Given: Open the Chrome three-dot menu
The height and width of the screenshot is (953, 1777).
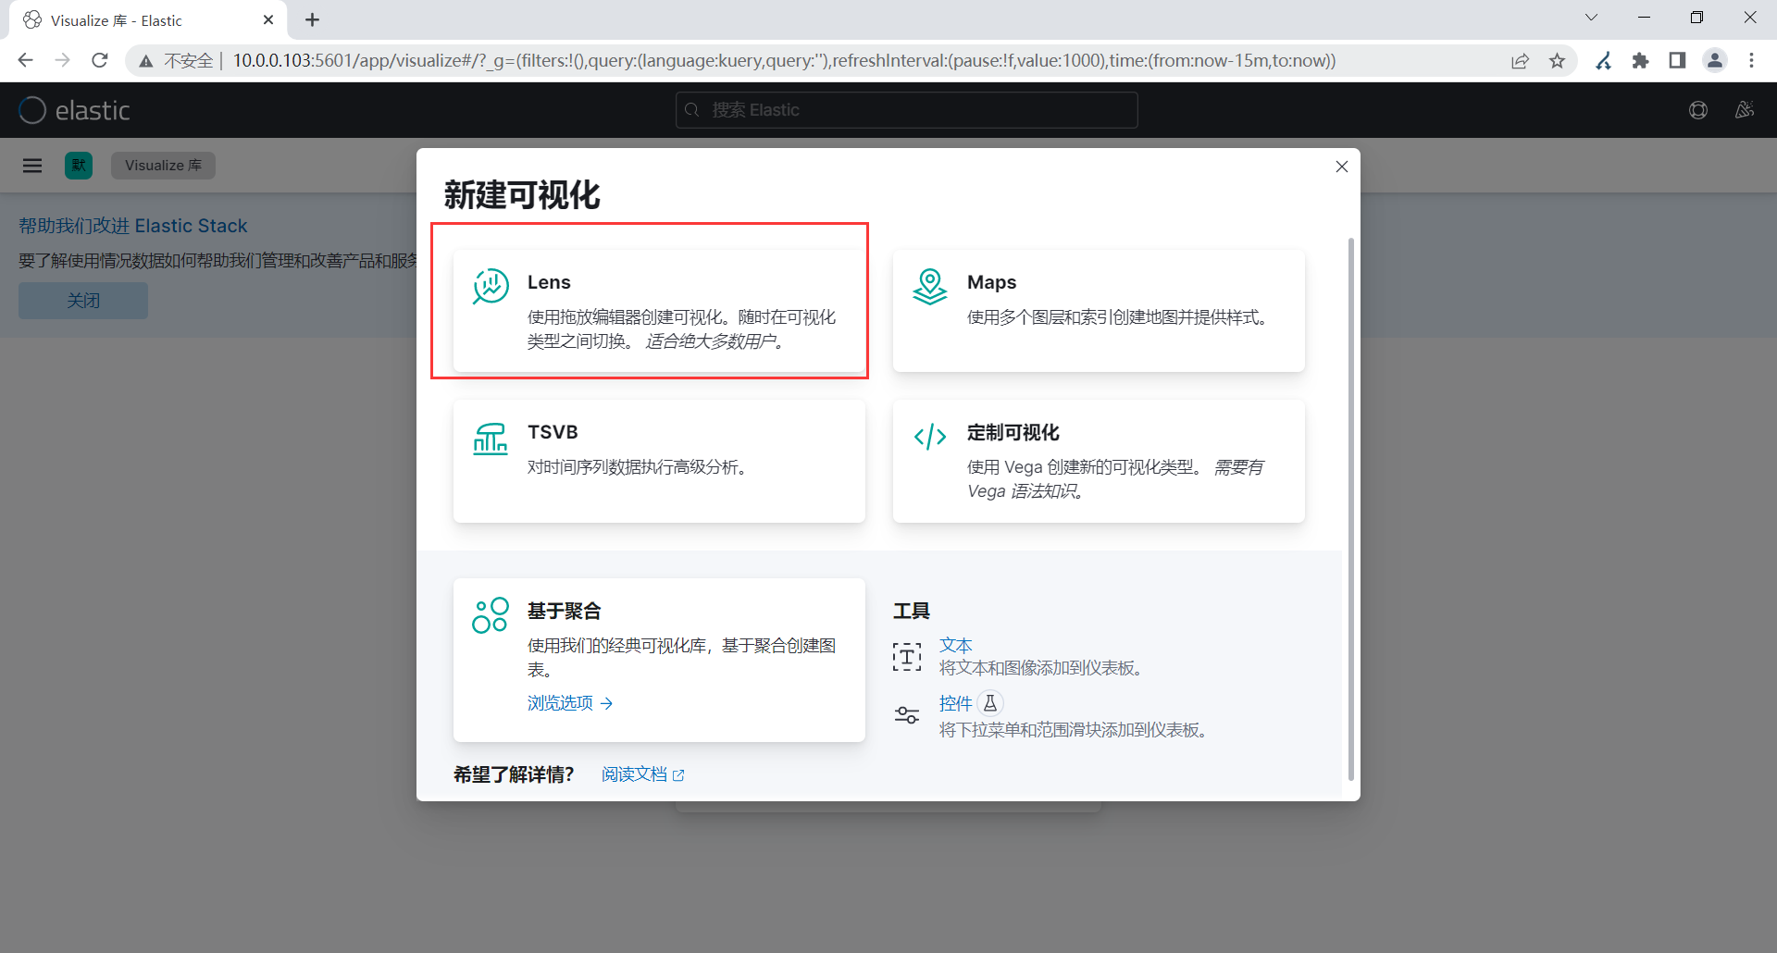Looking at the screenshot, I should tap(1751, 61).
